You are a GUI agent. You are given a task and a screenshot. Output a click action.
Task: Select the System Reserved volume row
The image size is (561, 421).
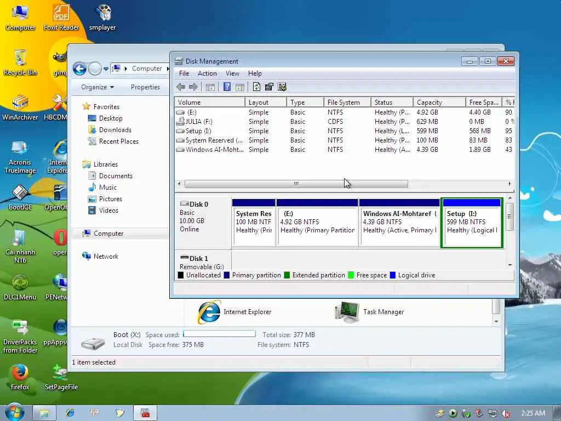[x=345, y=140]
